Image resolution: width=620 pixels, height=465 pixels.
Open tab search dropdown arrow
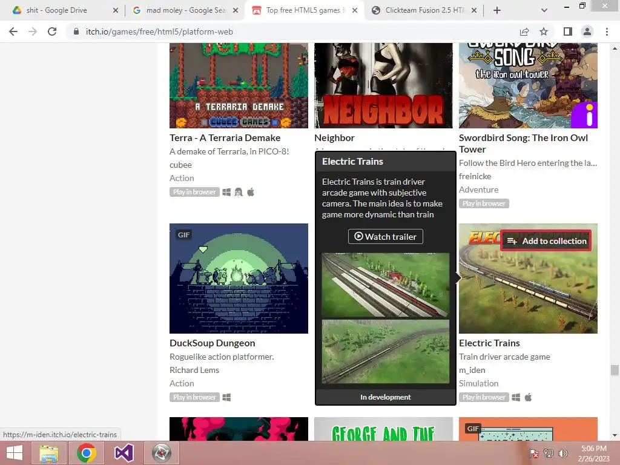pos(544,10)
